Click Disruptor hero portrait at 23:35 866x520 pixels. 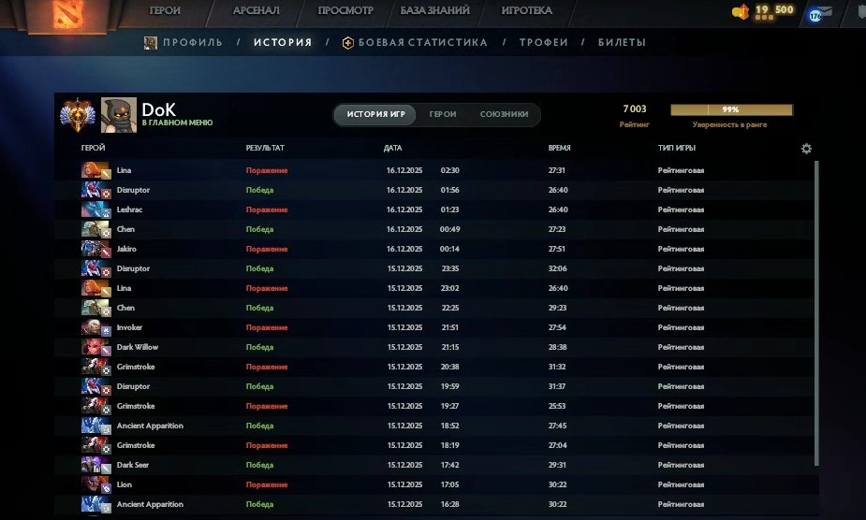pyautogui.click(x=96, y=268)
